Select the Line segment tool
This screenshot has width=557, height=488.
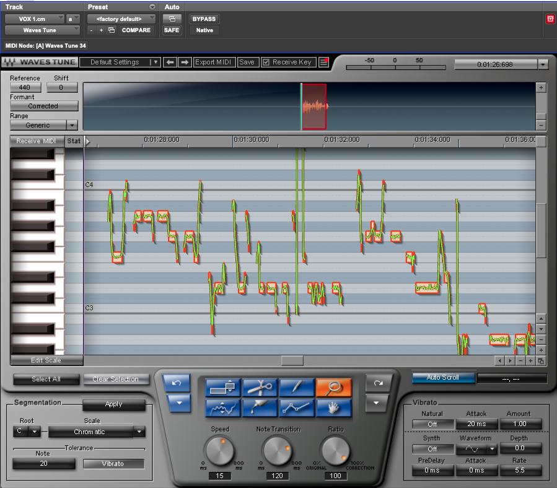[297, 407]
